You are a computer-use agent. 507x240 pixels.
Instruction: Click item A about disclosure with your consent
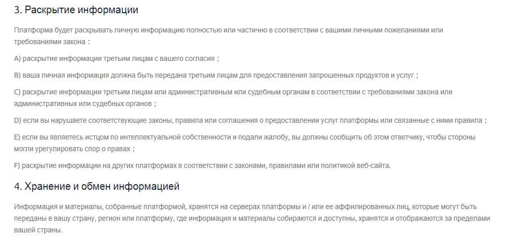(116, 58)
